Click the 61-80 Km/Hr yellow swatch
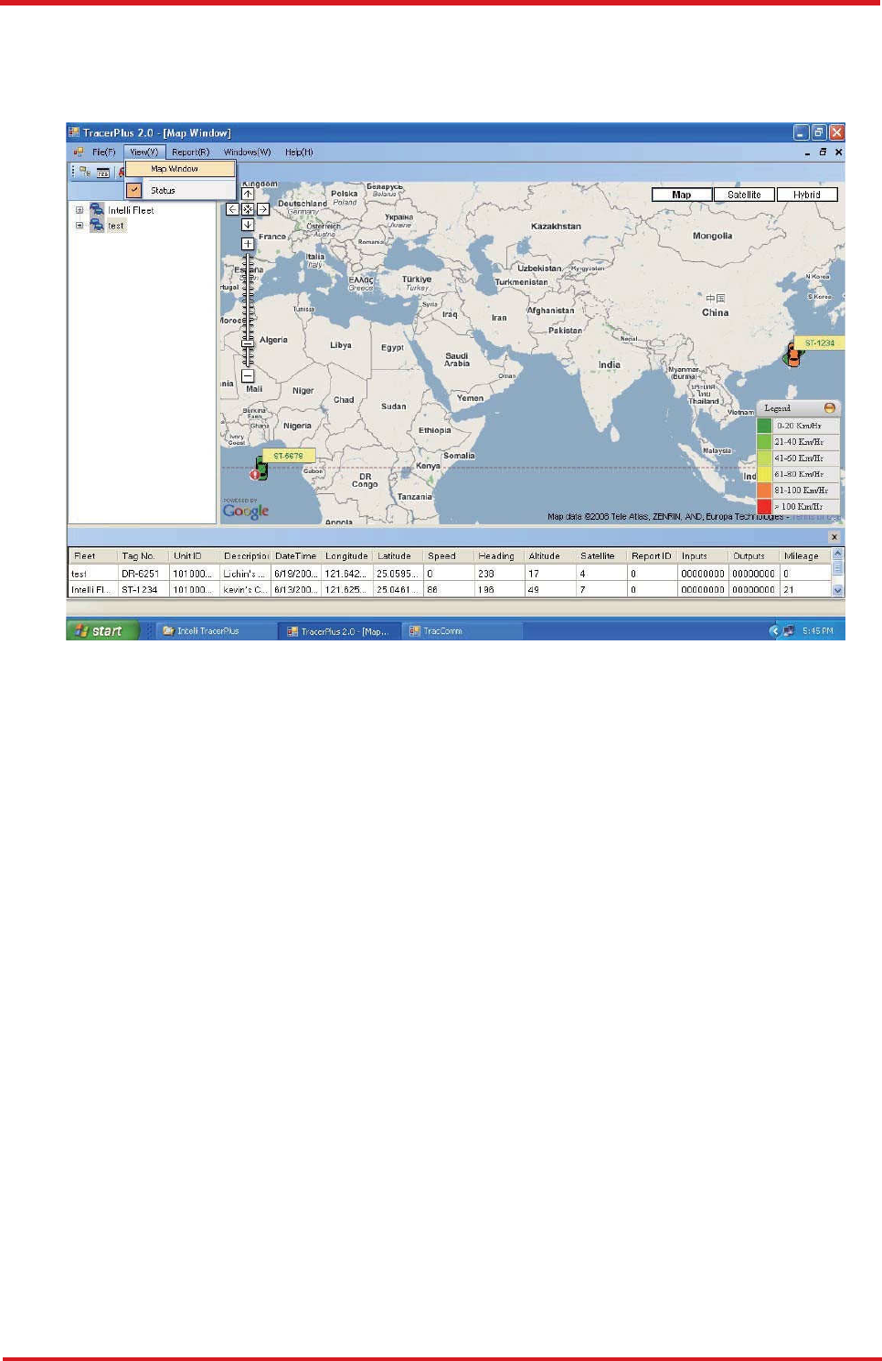Screen dimensions: 882x1361 click(x=764, y=474)
